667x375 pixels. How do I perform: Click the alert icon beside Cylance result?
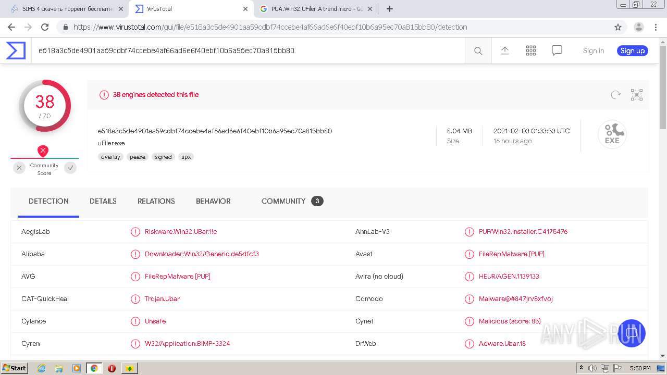click(135, 321)
